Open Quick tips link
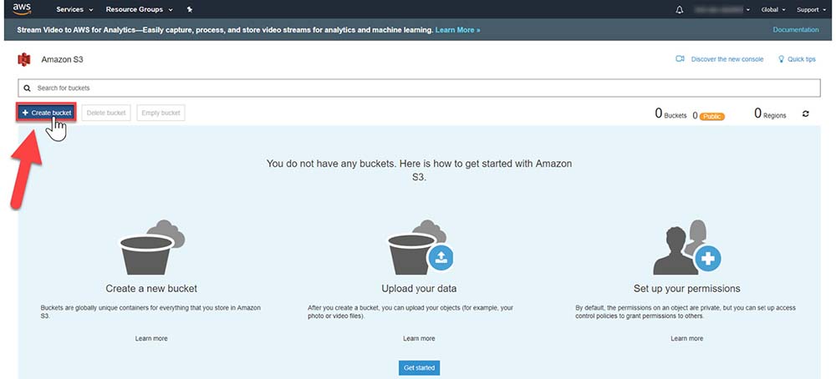 click(x=797, y=59)
